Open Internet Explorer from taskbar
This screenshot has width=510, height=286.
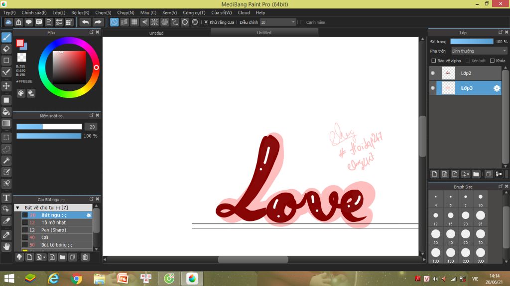tap(53, 279)
